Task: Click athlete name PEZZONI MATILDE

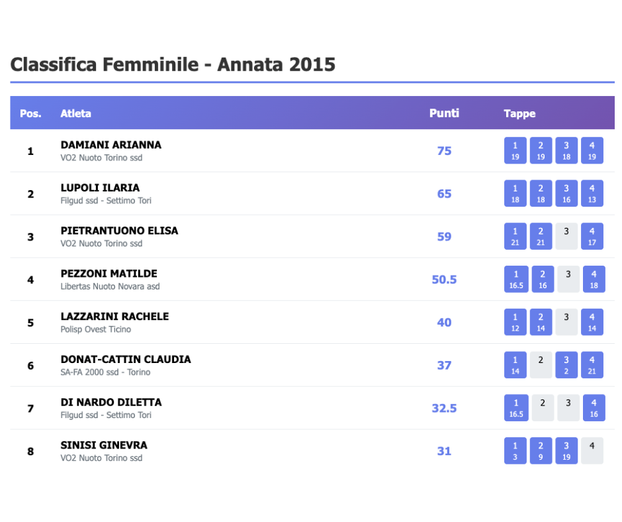Action: pos(109,274)
